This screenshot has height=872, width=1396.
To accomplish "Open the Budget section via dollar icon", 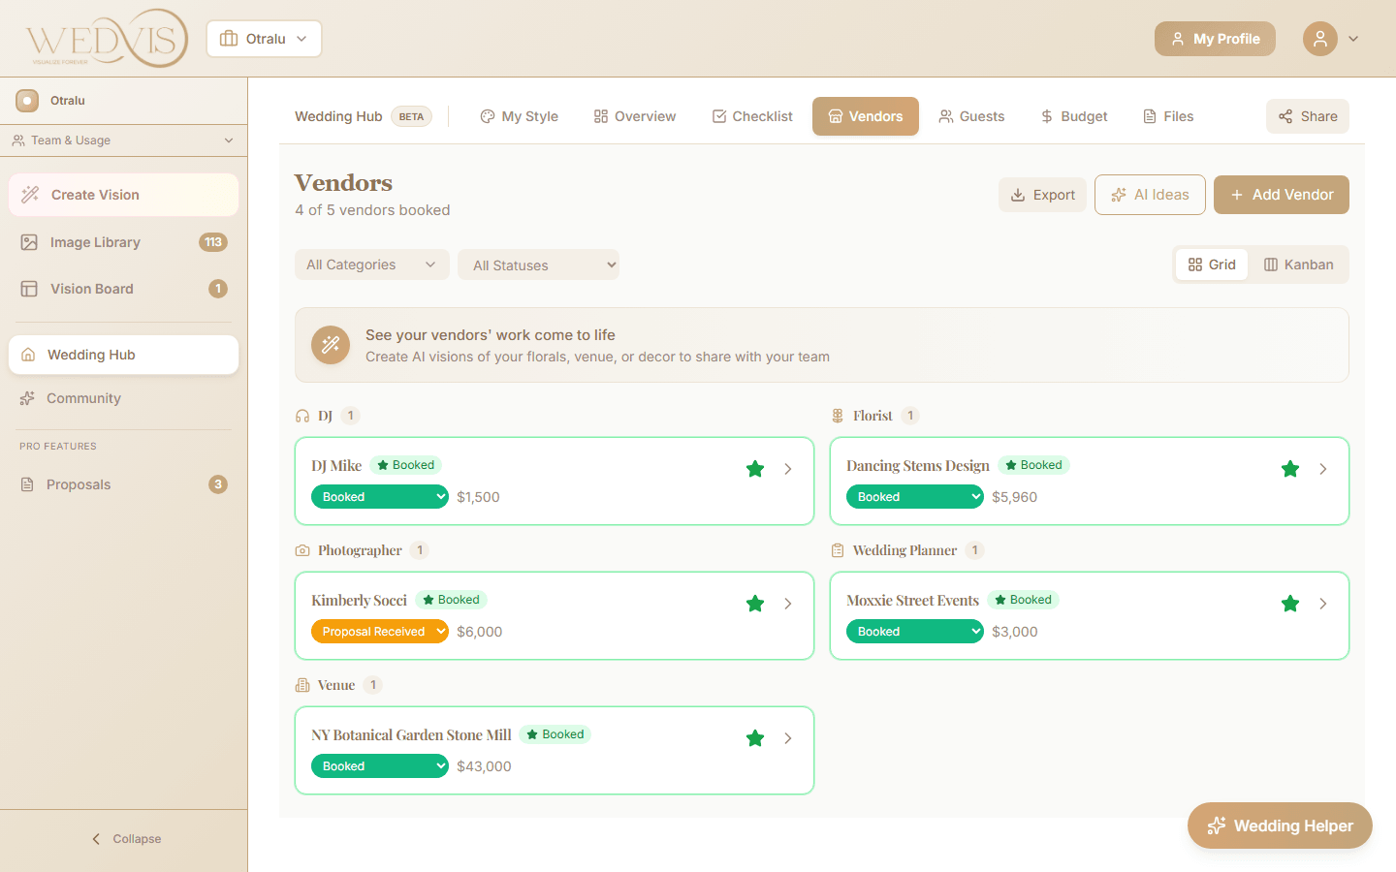I will point(1046,116).
